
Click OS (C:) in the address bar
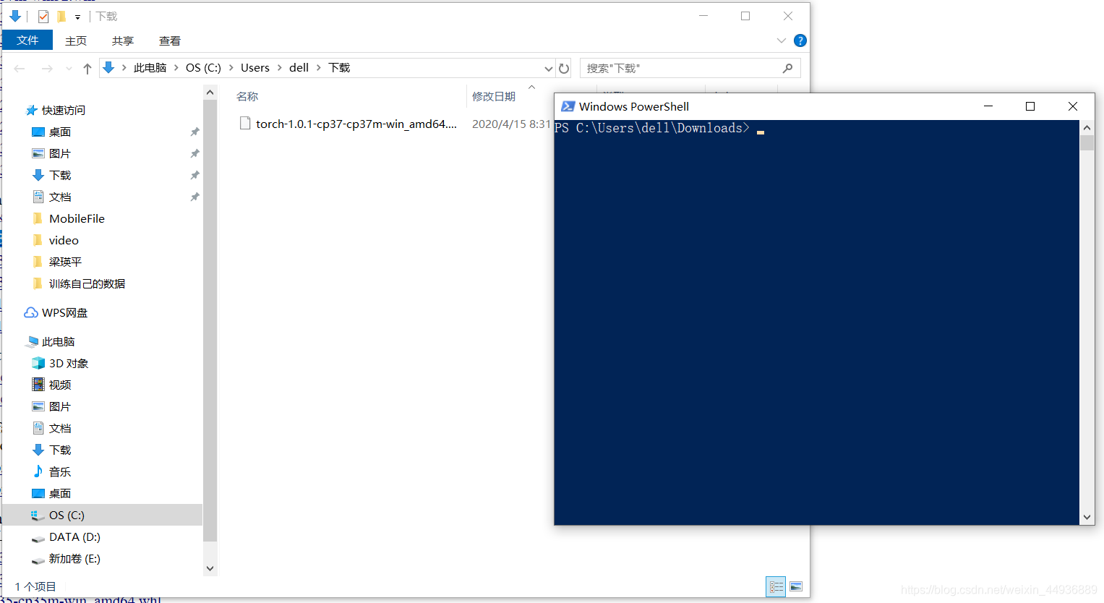pos(203,67)
